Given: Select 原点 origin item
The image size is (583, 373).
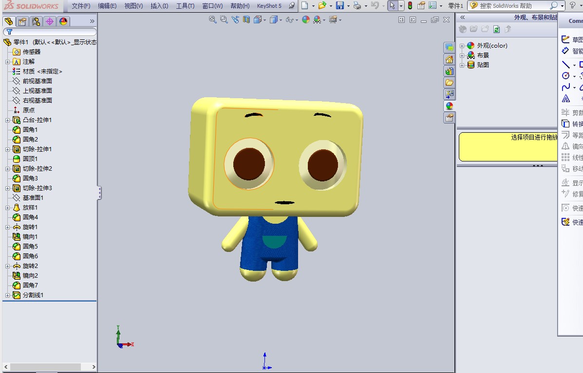Looking at the screenshot, I should click(x=29, y=110).
